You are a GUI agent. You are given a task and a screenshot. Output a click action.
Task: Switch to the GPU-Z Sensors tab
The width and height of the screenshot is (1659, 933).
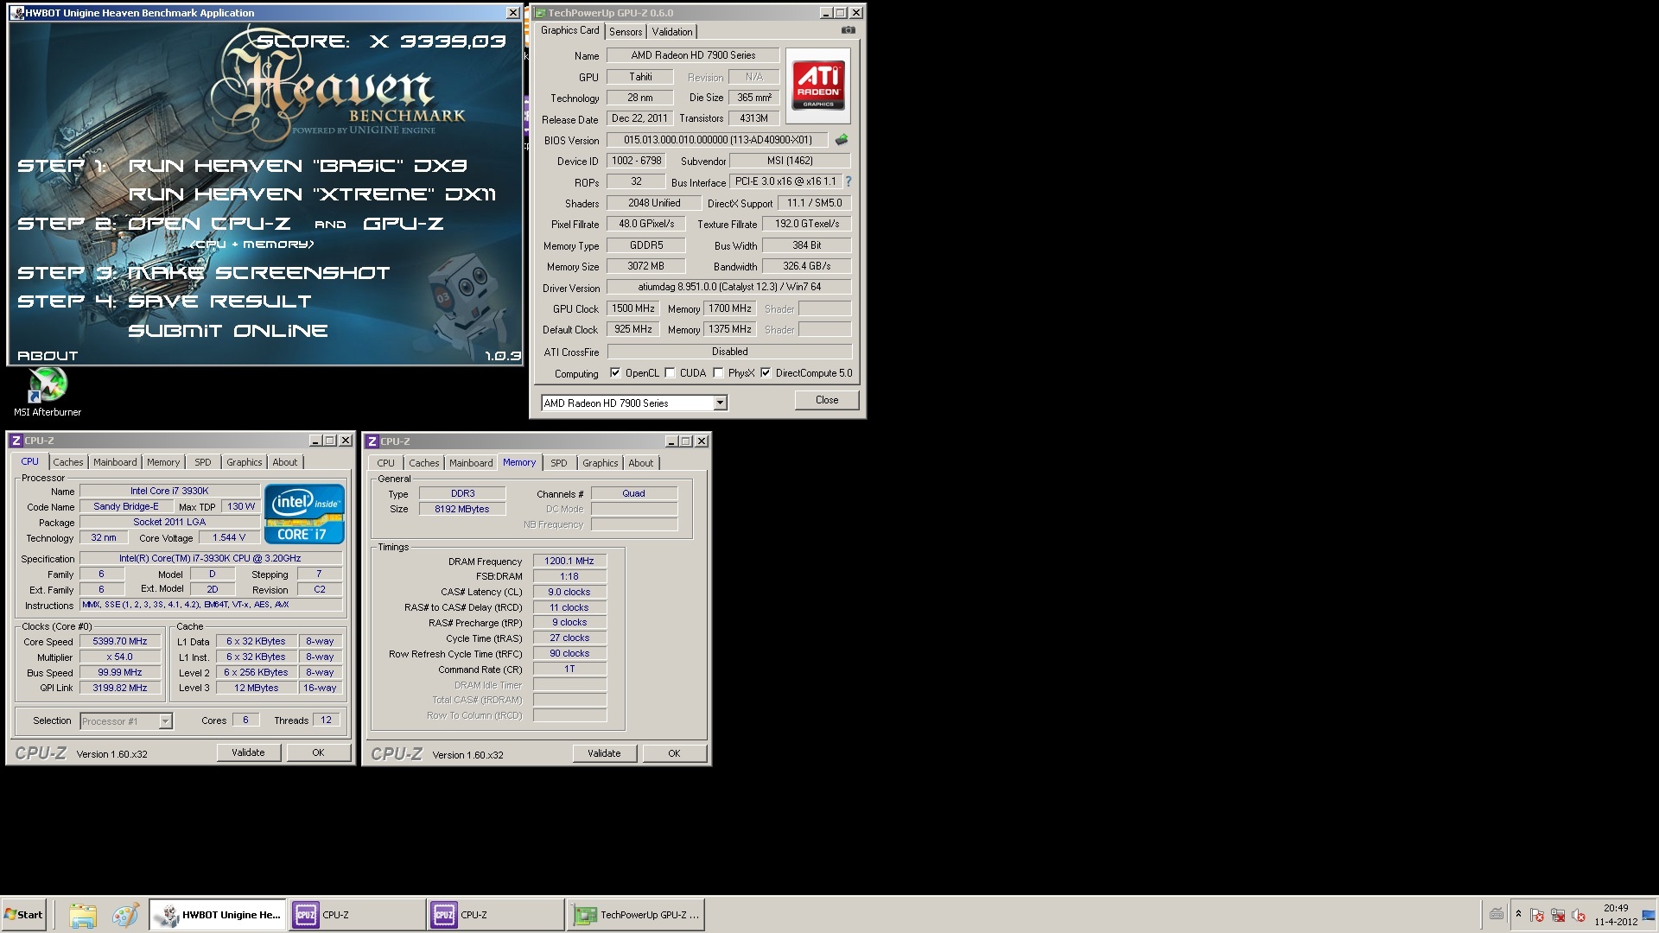(x=626, y=31)
